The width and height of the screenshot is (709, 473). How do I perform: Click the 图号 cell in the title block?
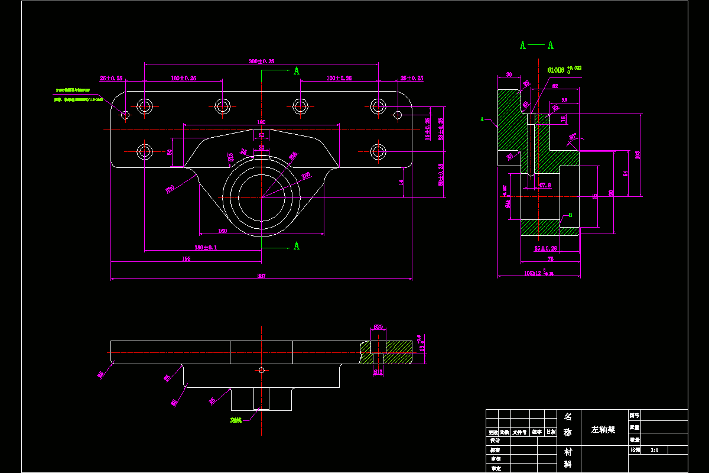(636, 416)
